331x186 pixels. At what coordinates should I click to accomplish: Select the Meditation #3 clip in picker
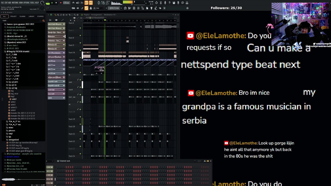[56, 45]
